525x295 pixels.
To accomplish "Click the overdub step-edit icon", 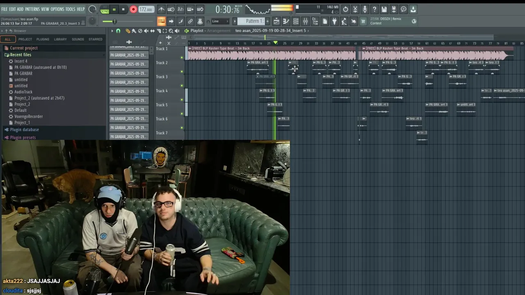I will click(x=190, y=9).
